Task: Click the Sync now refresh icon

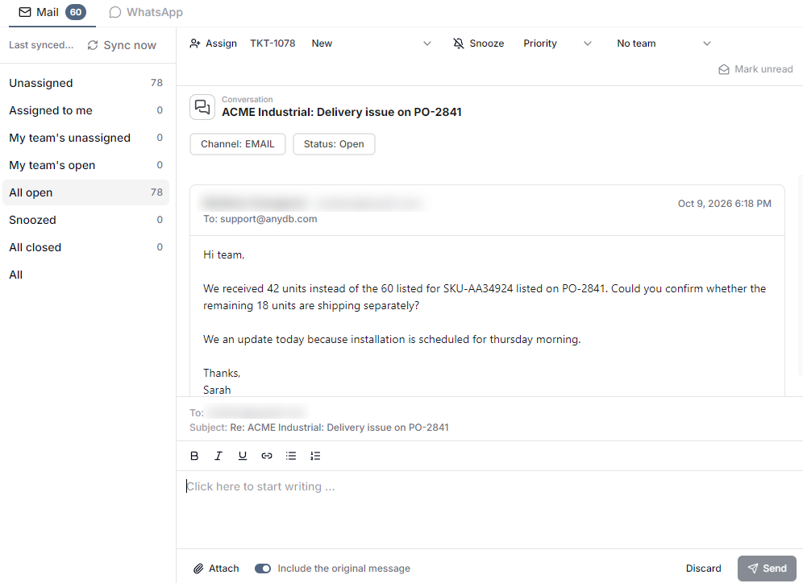Action: click(93, 45)
